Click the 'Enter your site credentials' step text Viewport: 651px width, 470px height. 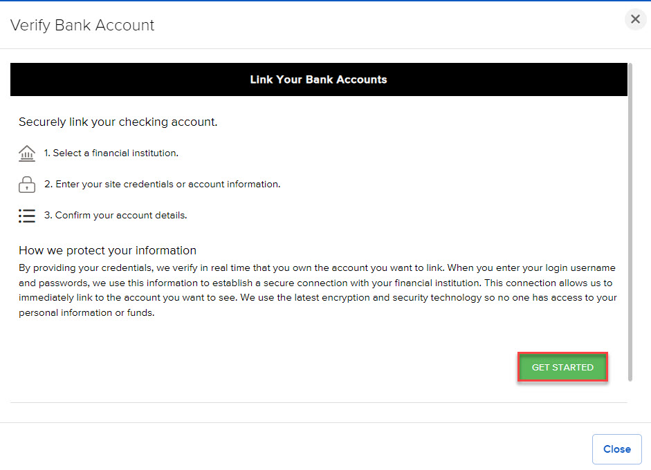click(x=162, y=185)
